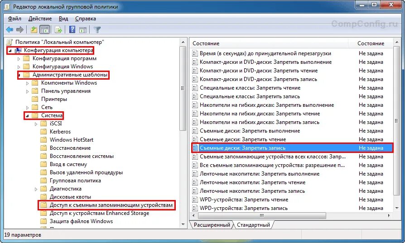Click the right Состояние column header
The image size is (405, 243).
(x=371, y=43)
